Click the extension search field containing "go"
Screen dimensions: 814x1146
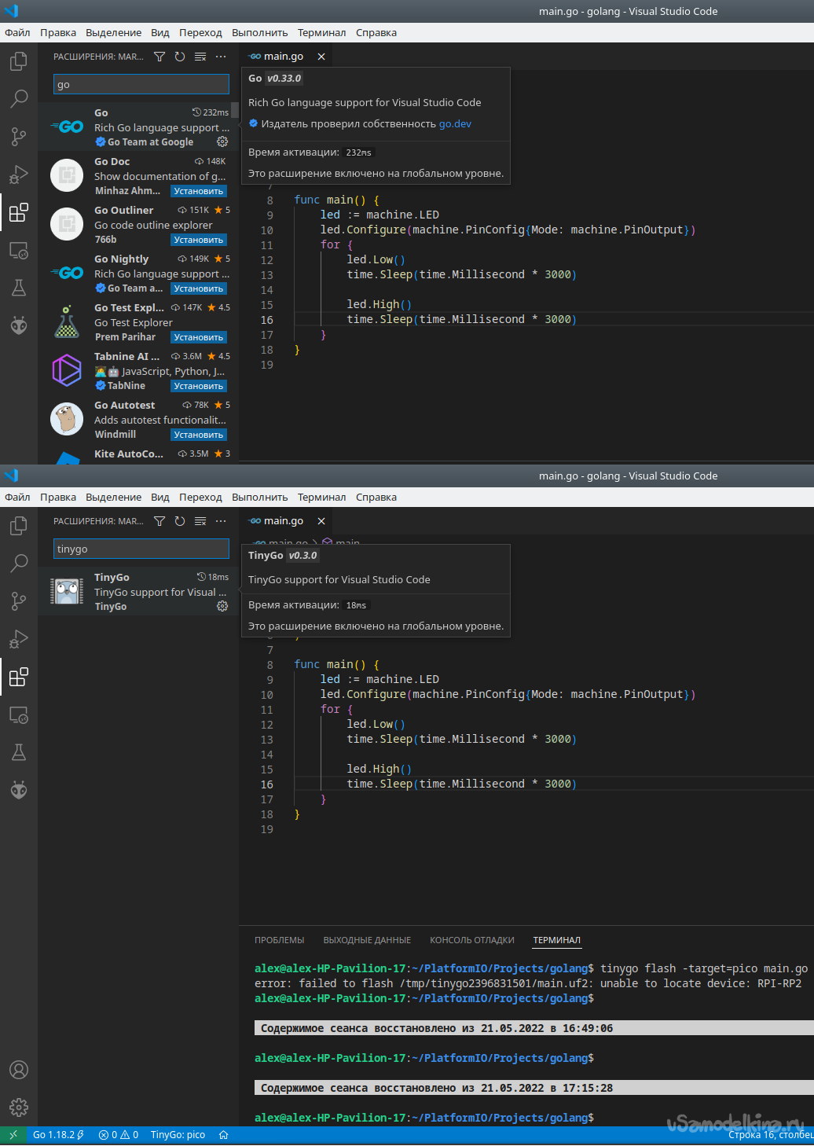[x=141, y=85]
